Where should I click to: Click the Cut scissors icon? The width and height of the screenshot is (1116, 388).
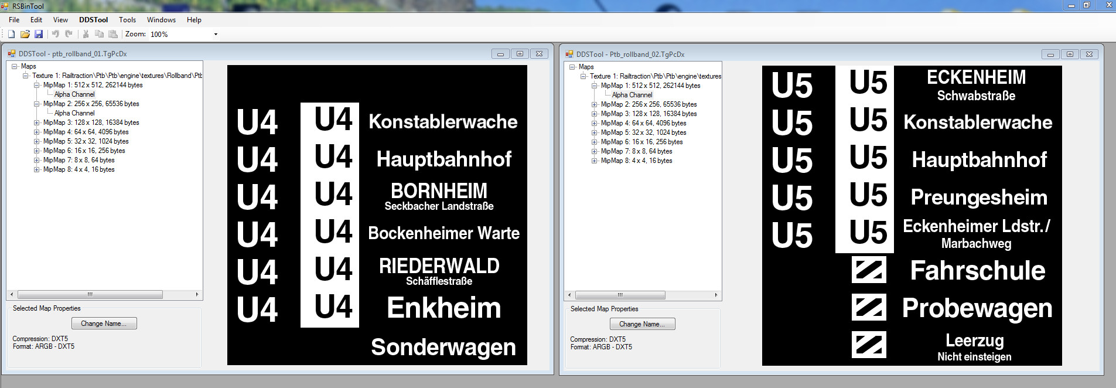(x=86, y=34)
